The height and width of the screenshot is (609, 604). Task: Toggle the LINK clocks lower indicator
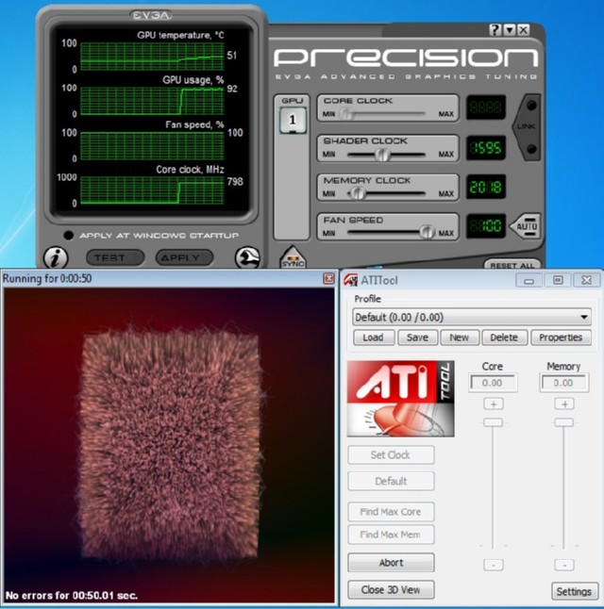coord(531,149)
